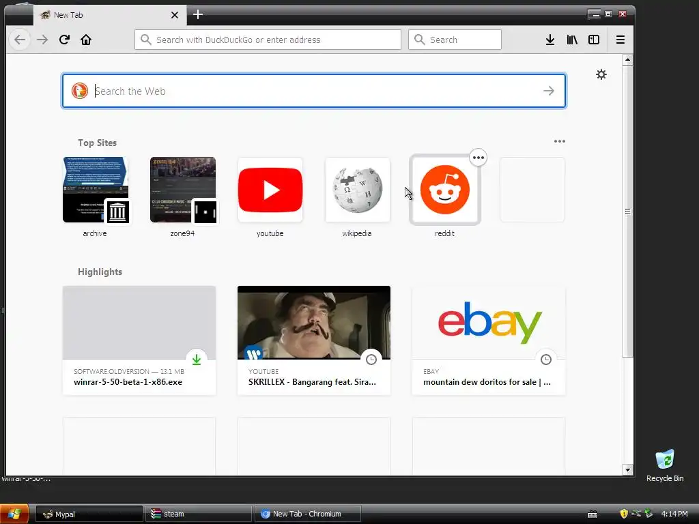Click the scrollbar up arrow
The width and height of the screenshot is (699, 524).
pyautogui.click(x=628, y=60)
